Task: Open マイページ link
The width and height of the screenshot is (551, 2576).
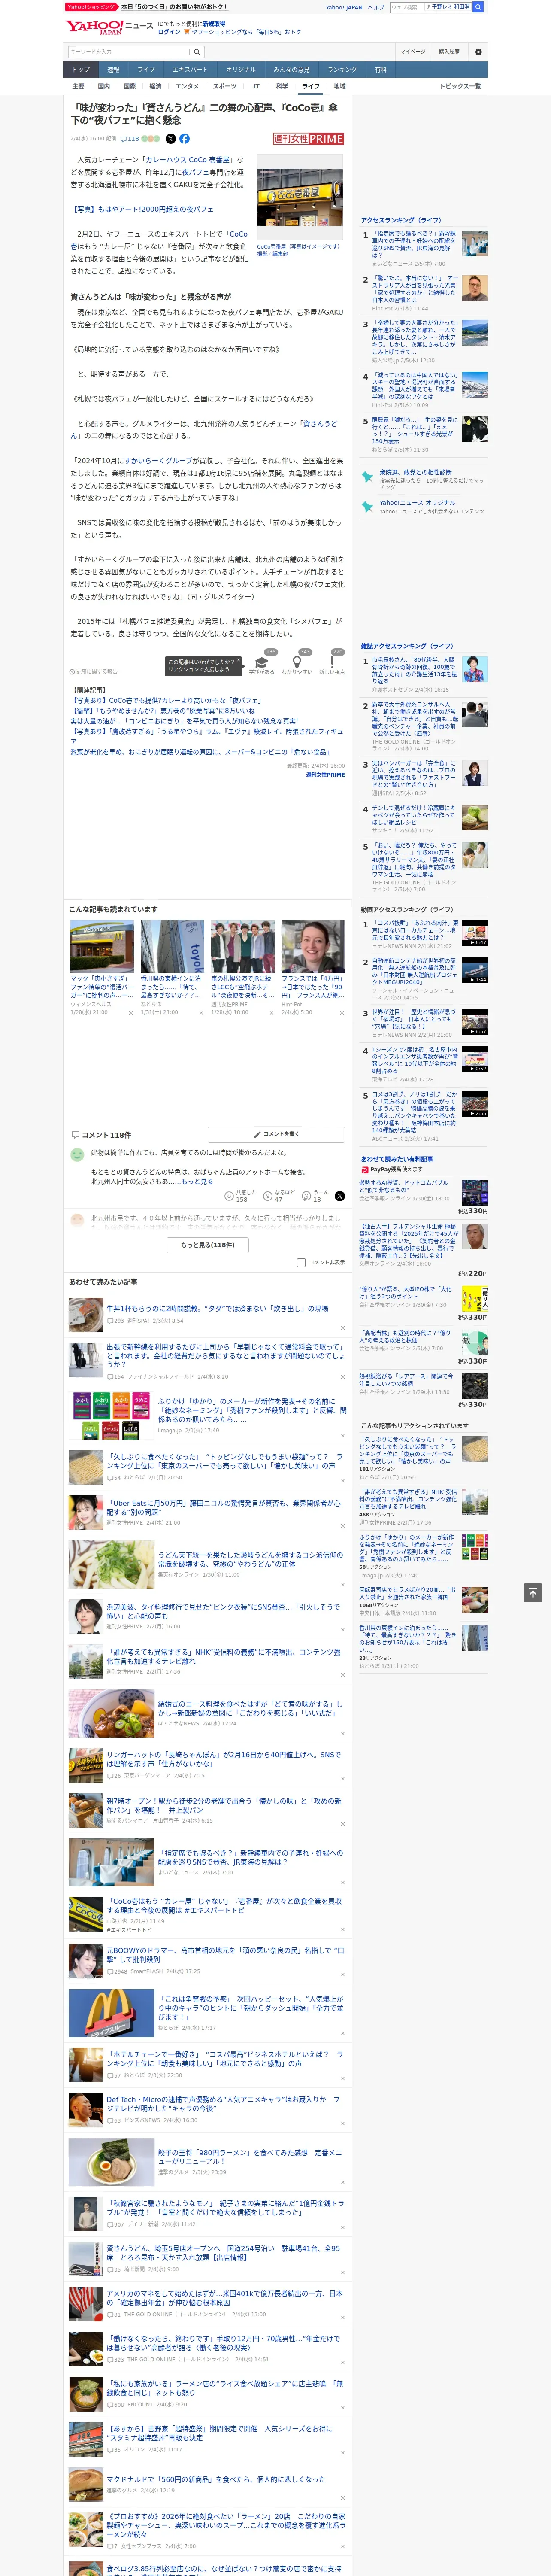Action: point(412,52)
